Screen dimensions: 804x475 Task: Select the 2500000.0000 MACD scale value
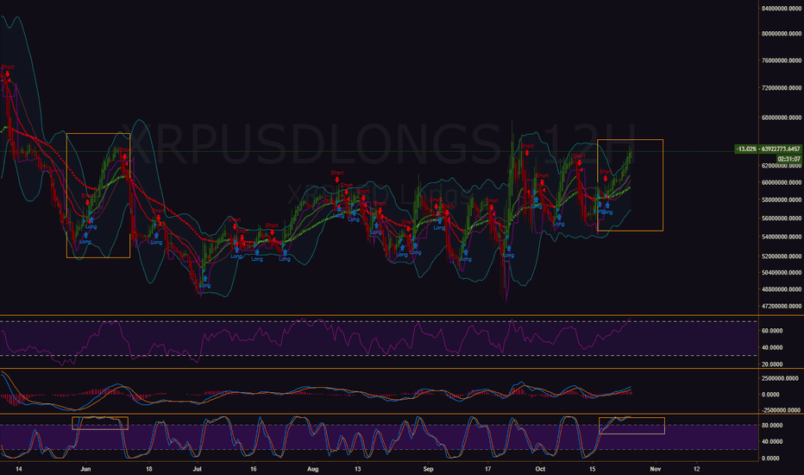[781, 378]
